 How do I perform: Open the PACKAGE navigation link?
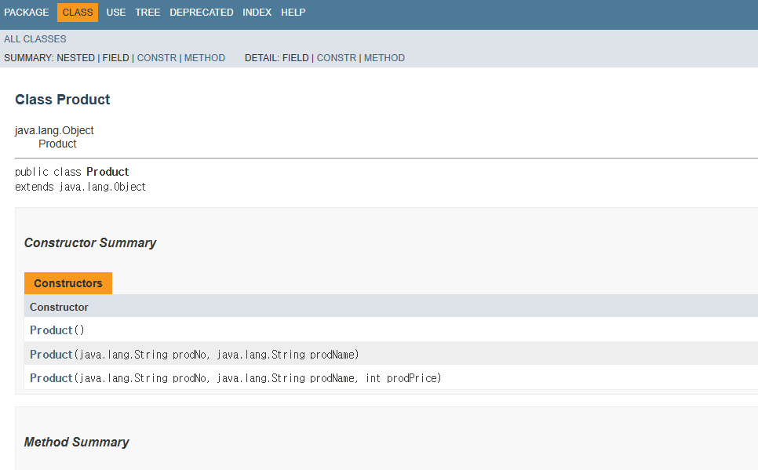coord(27,13)
